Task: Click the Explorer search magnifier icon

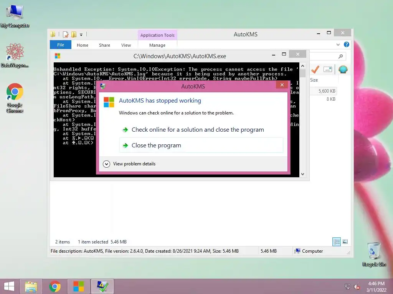Action: [341, 56]
